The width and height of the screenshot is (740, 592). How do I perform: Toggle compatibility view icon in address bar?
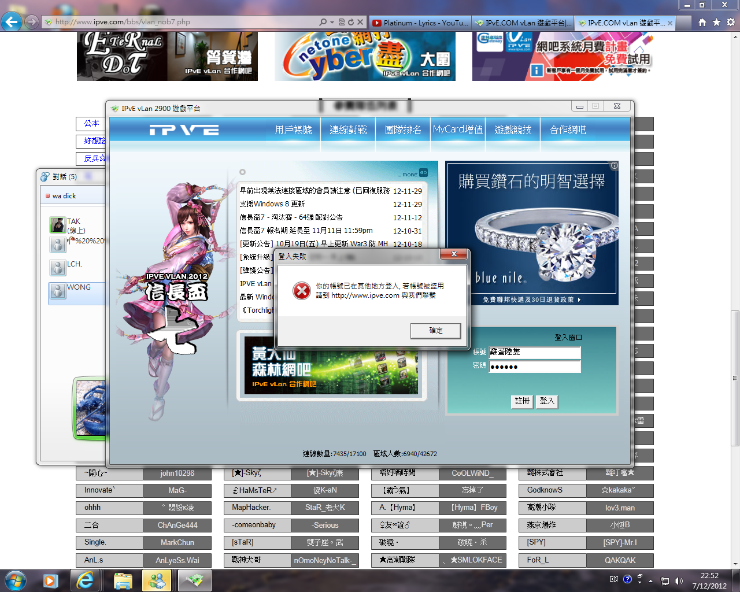pyautogui.click(x=342, y=22)
